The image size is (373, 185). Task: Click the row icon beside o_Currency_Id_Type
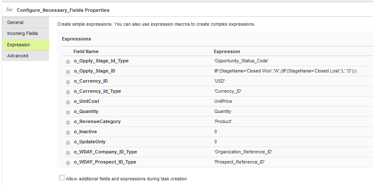tap(68, 92)
